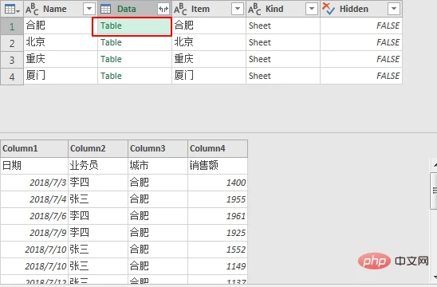This screenshot has width=437, height=287.
Task: Select row number 3
Action: coord(12,60)
